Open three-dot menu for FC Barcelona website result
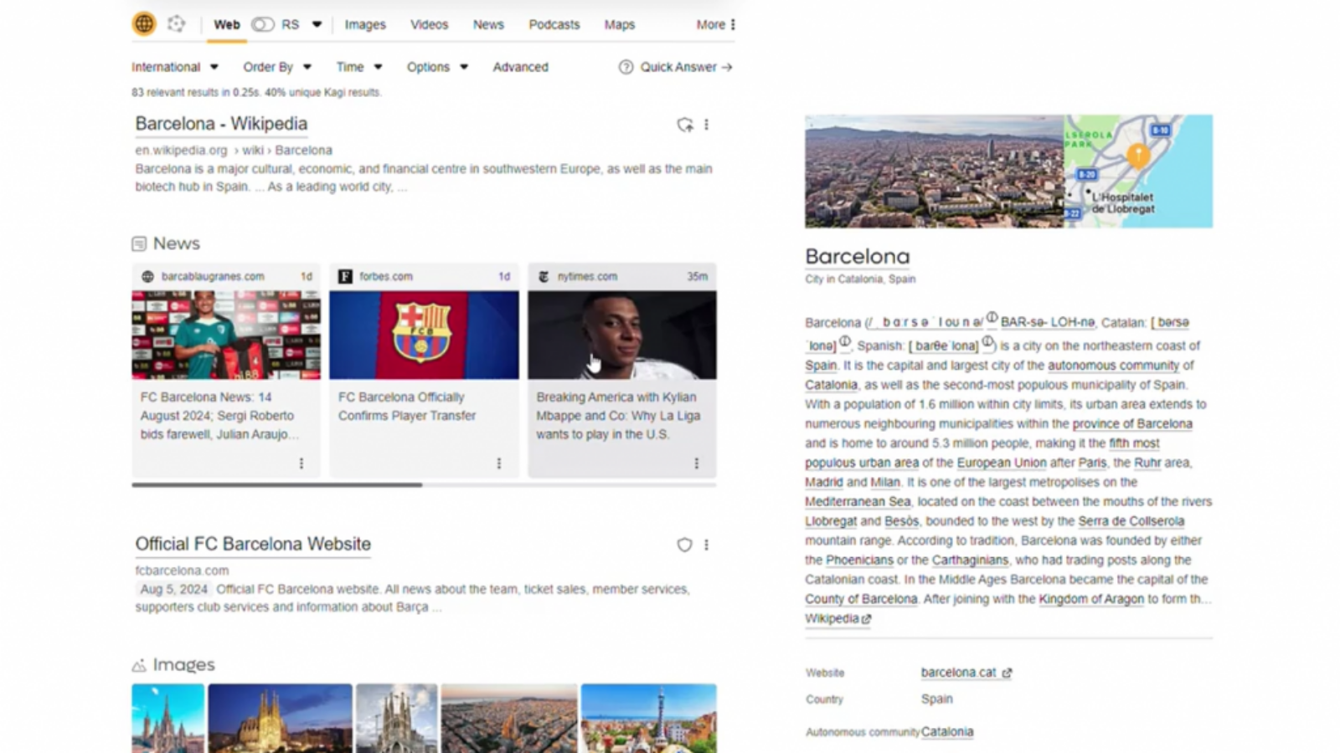 [x=706, y=545]
